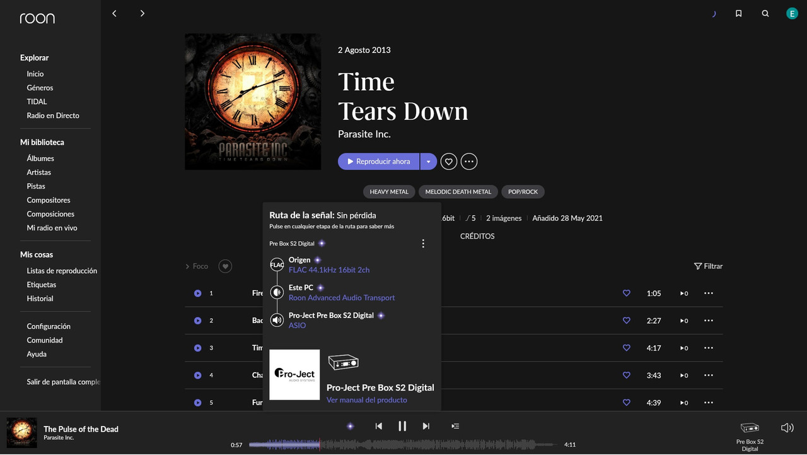This screenshot has width=807, height=455.
Task: Toggle favorite heart on 2:27 track
Action: [626, 321]
